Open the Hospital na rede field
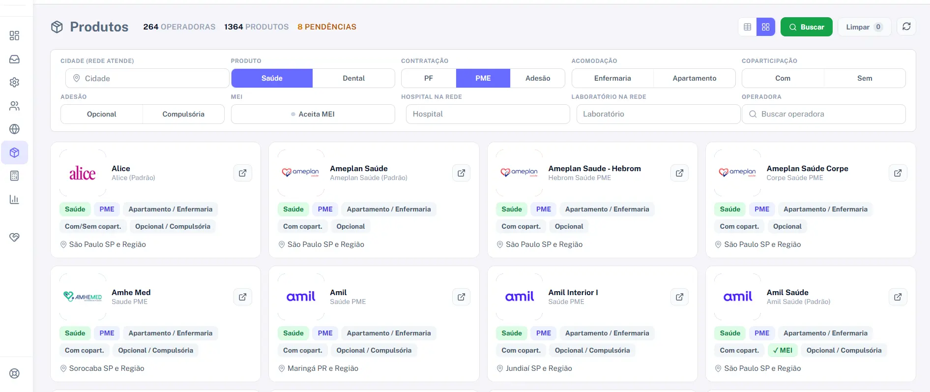 488,114
